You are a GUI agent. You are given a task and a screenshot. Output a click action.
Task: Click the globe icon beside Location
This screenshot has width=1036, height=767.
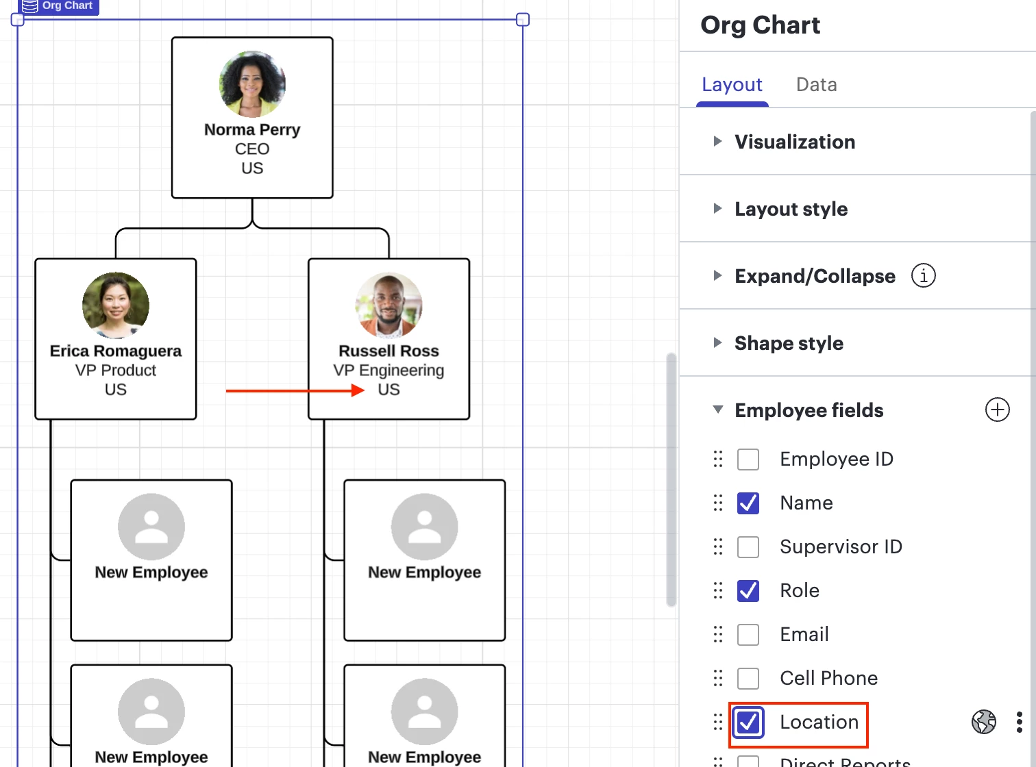(x=983, y=721)
